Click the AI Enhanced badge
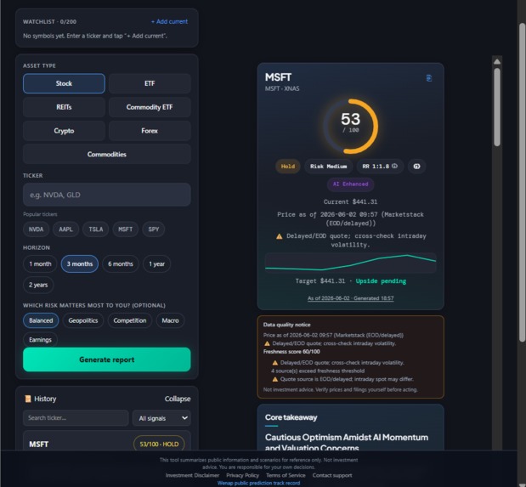 click(x=351, y=184)
